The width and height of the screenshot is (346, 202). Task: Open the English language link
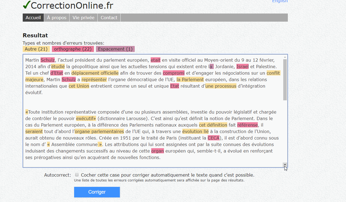pyautogui.click(x=280, y=1)
